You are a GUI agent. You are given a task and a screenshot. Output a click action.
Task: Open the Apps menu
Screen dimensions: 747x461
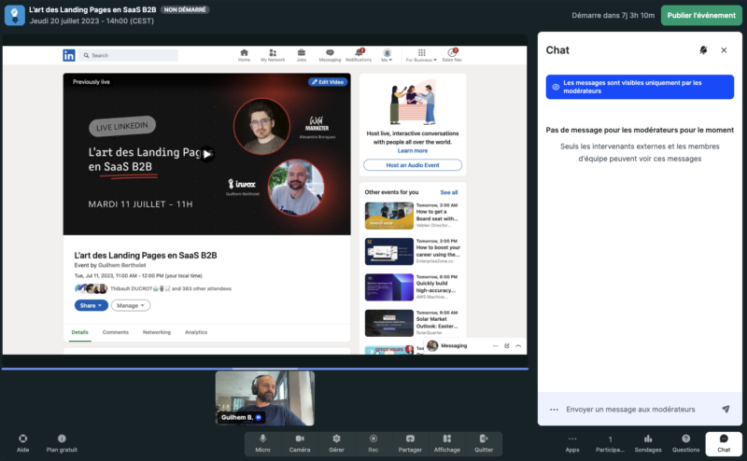572,443
